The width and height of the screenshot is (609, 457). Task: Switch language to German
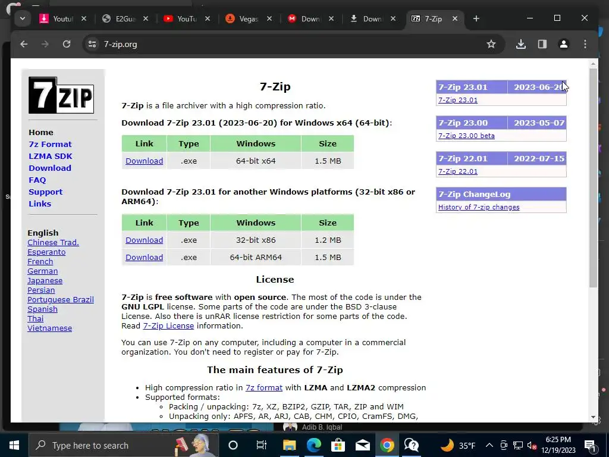click(x=42, y=271)
